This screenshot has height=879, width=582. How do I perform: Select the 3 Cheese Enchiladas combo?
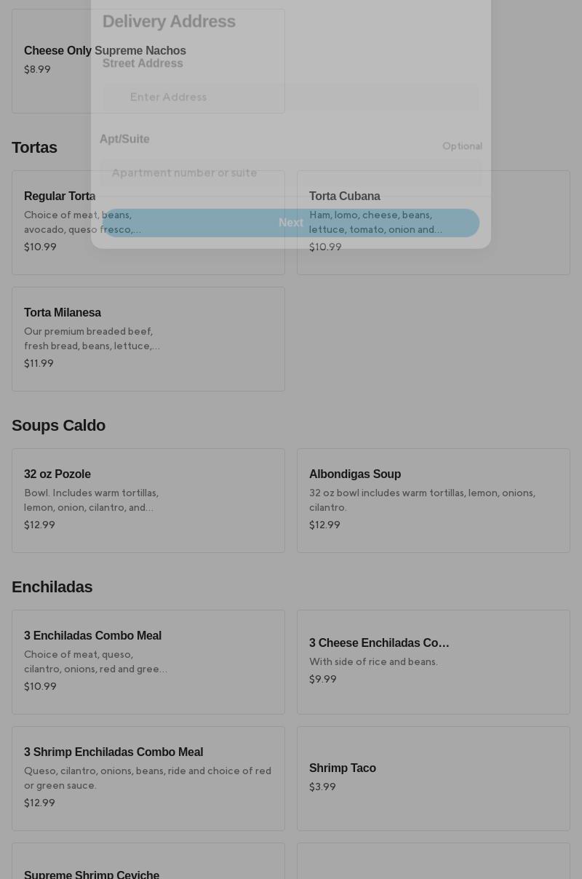click(x=433, y=661)
